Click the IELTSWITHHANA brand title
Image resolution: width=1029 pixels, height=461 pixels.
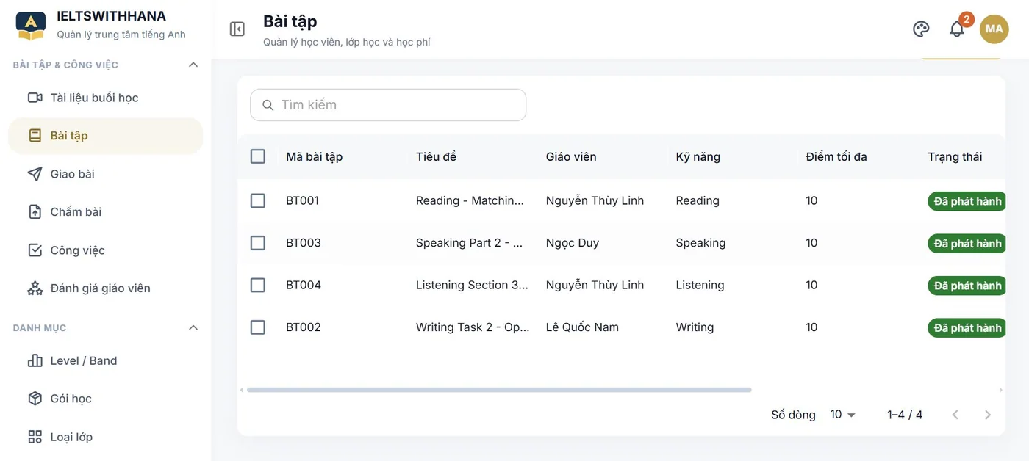click(112, 16)
